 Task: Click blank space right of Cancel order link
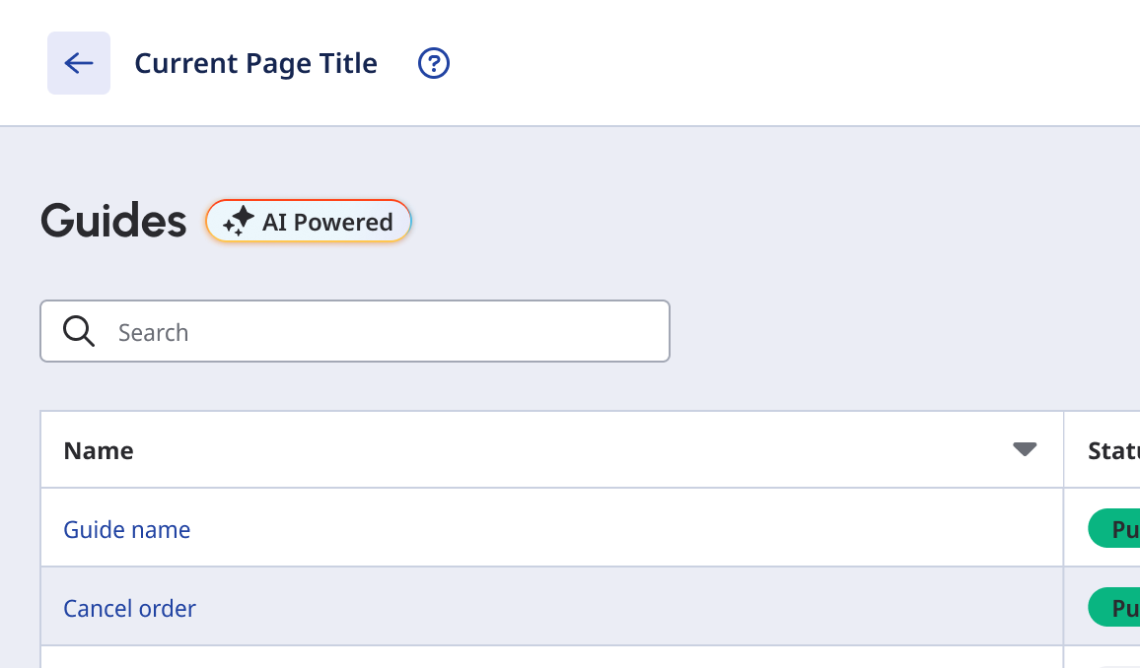(592, 608)
